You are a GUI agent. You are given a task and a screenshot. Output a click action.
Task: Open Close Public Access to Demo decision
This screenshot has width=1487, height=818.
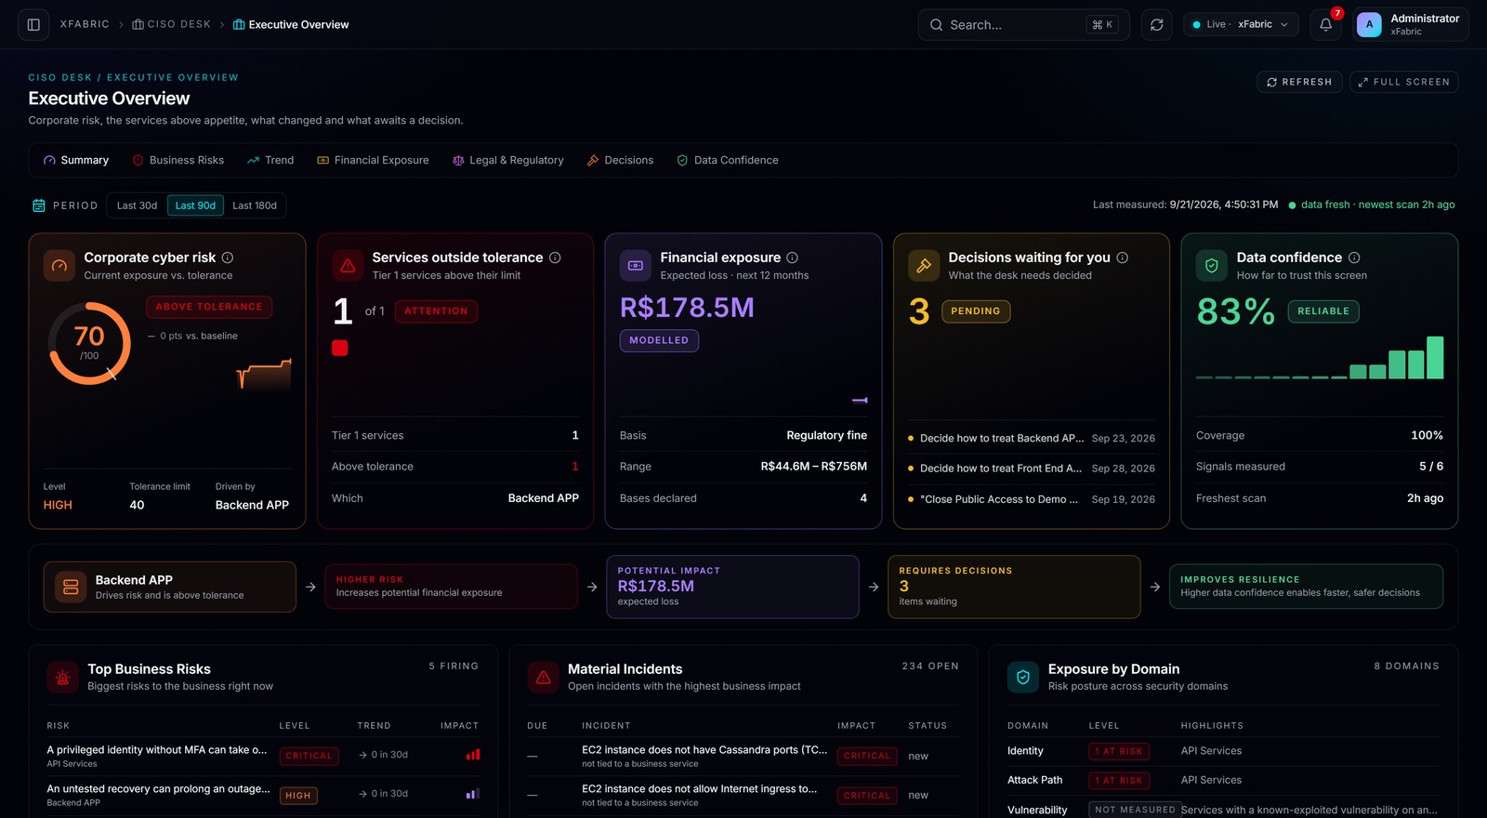(x=1032, y=499)
